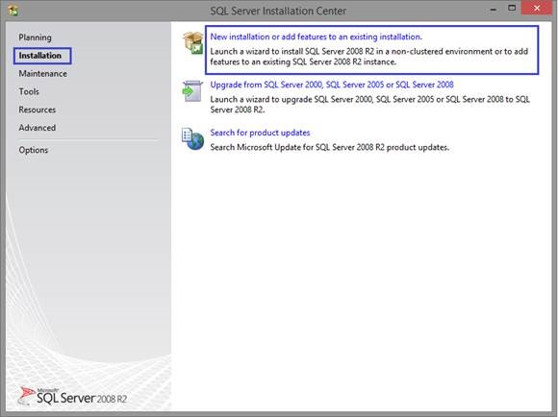Launch New installation or add features link
558x417 pixels.
(x=316, y=37)
